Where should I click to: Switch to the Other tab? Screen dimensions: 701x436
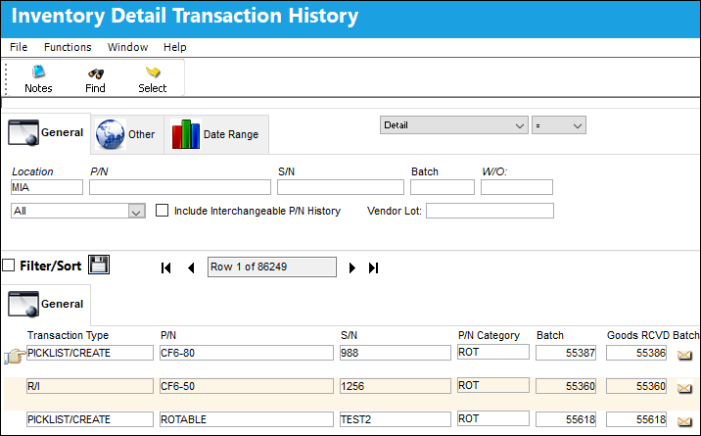127,134
